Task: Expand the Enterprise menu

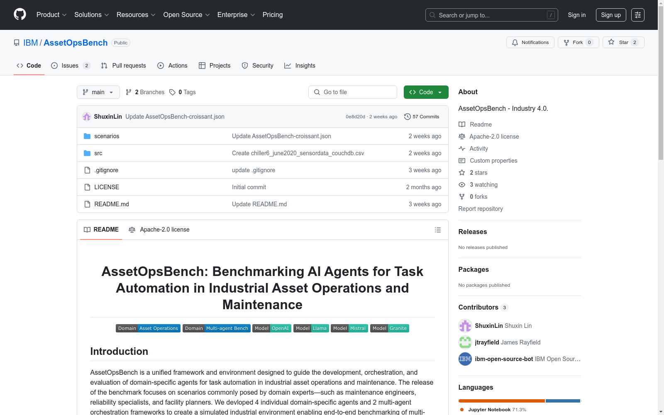Action: click(x=236, y=15)
